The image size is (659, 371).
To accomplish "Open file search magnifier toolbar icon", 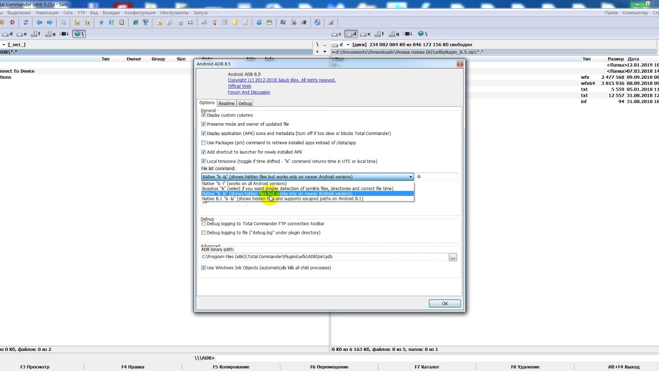I will (x=63, y=23).
